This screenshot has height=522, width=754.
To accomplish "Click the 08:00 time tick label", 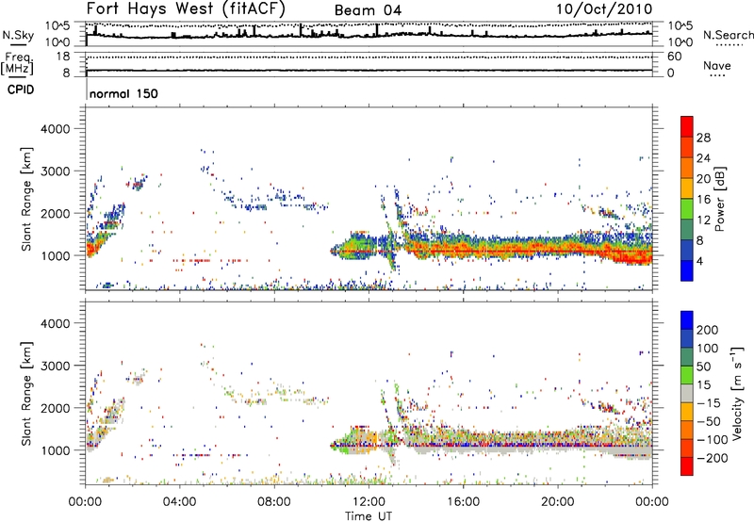I will click(x=273, y=502).
